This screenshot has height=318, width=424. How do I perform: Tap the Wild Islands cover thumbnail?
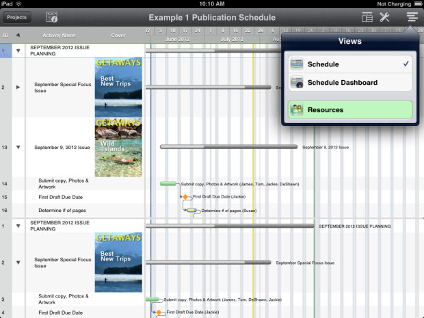point(118,147)
